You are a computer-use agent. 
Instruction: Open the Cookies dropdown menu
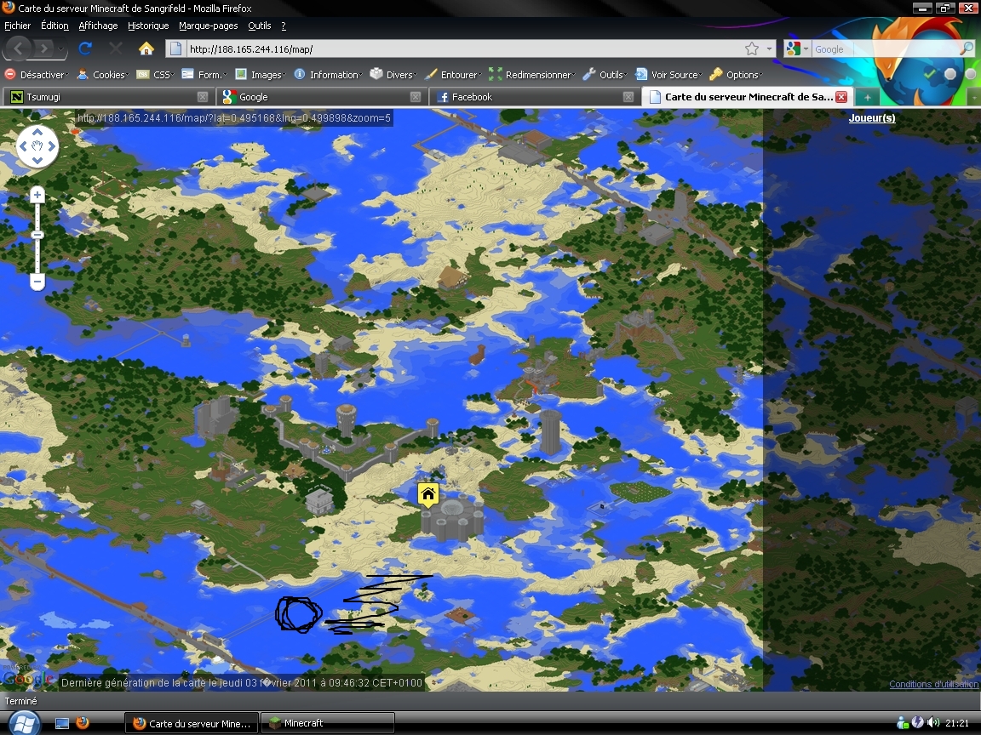coord(103,74)
